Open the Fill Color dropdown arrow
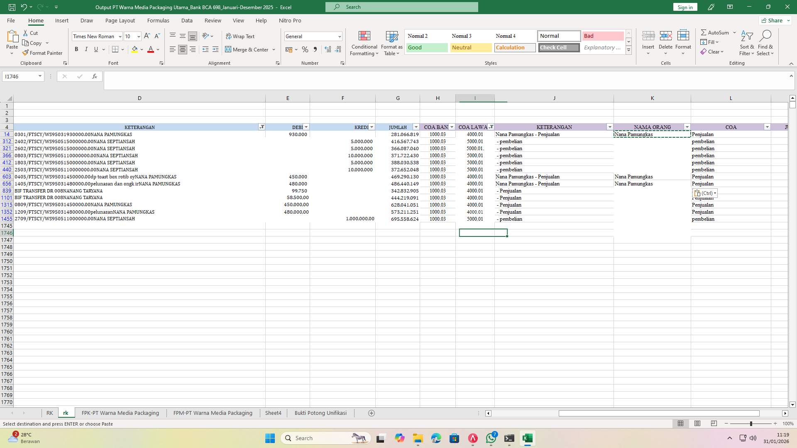 141,49
